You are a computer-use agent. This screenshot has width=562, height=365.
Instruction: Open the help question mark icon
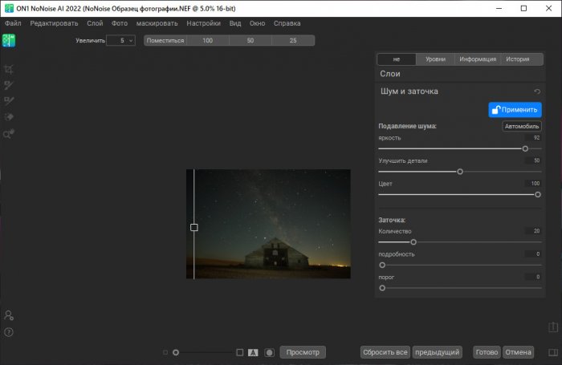(x=9, y=331)
